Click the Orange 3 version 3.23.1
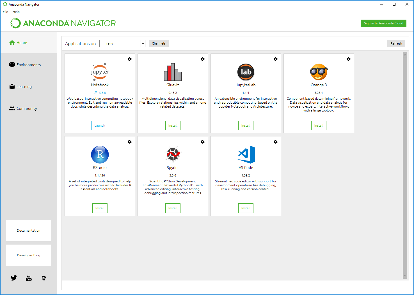Screen dimensions: 414x295 pos(319,93)
